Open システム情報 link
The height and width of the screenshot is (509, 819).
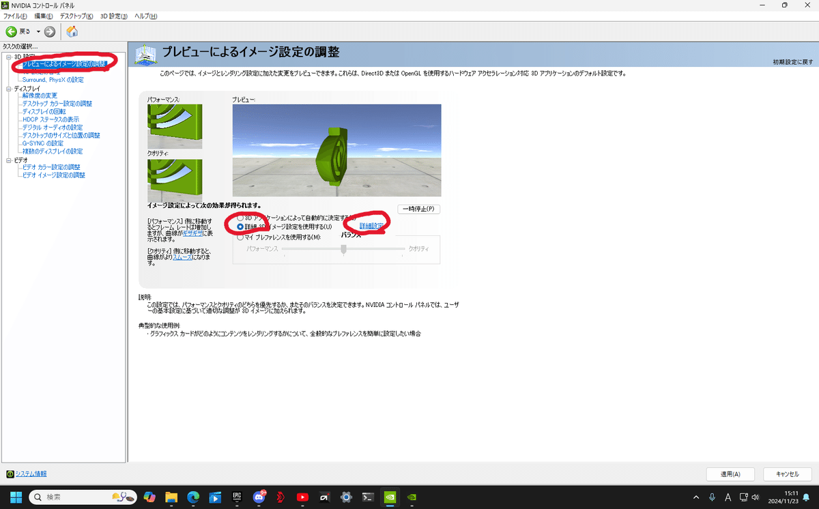point(31,474)
